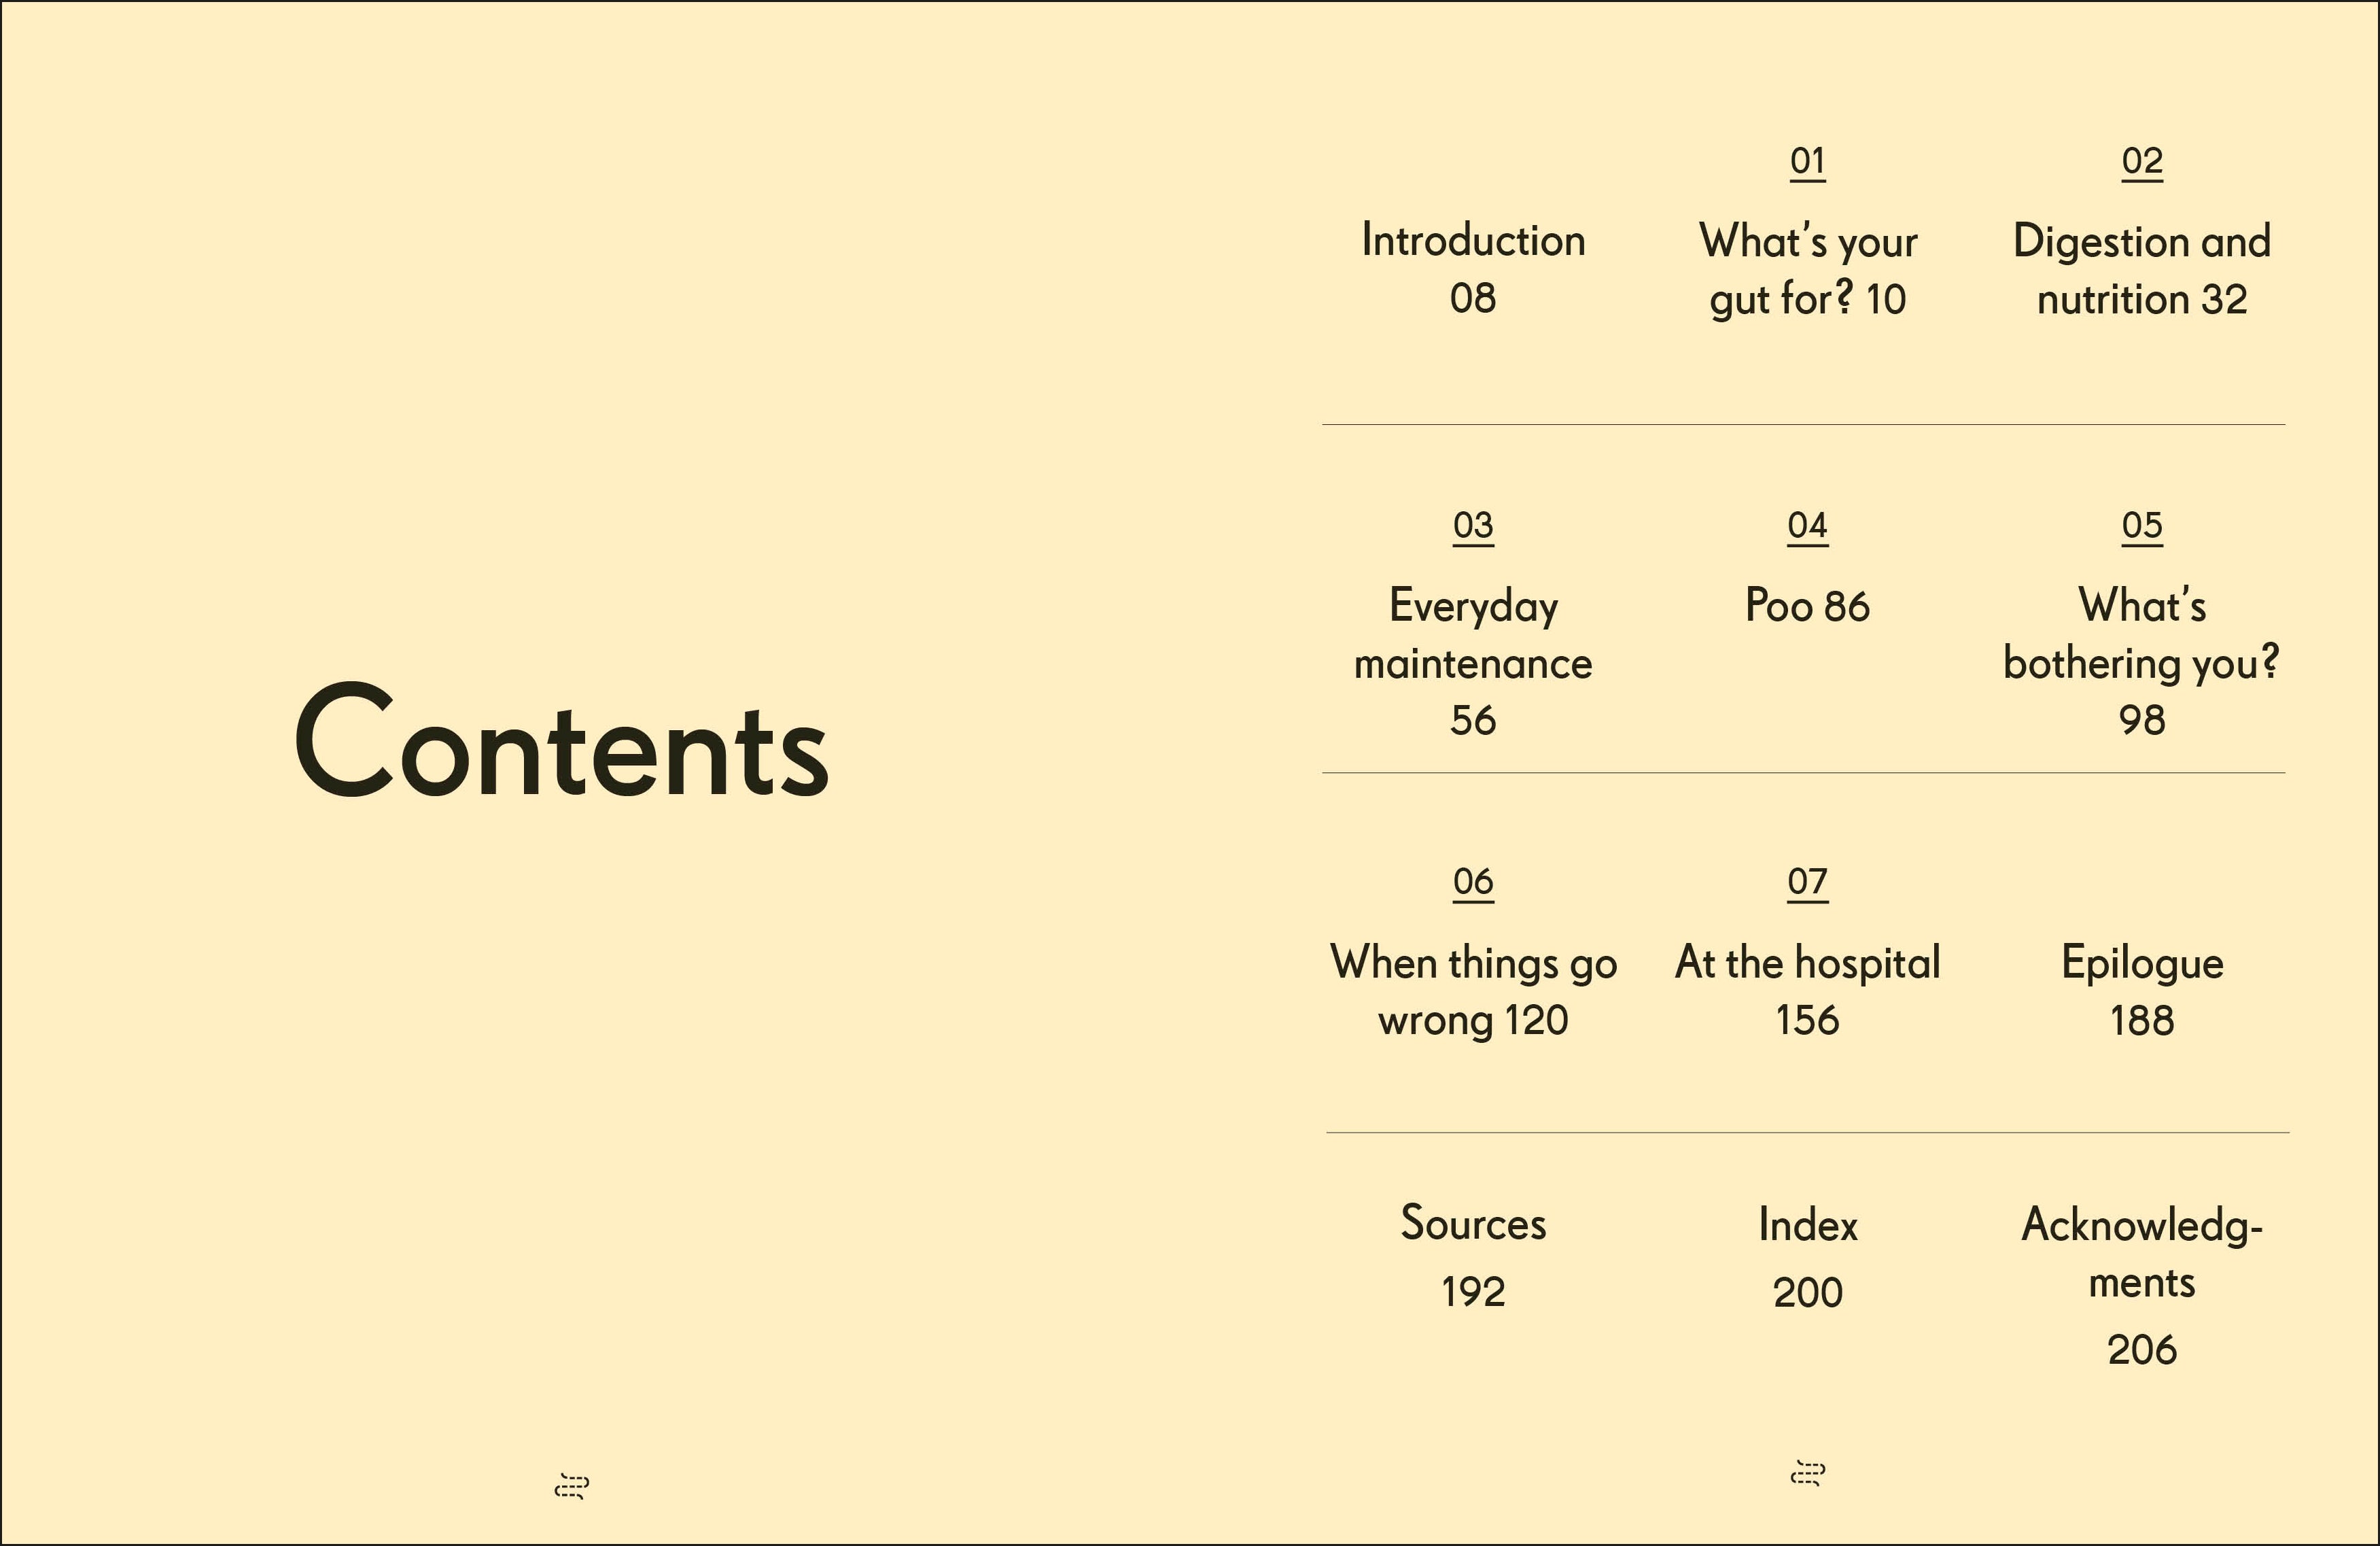Click the underlined chapter number 02

2142,161
